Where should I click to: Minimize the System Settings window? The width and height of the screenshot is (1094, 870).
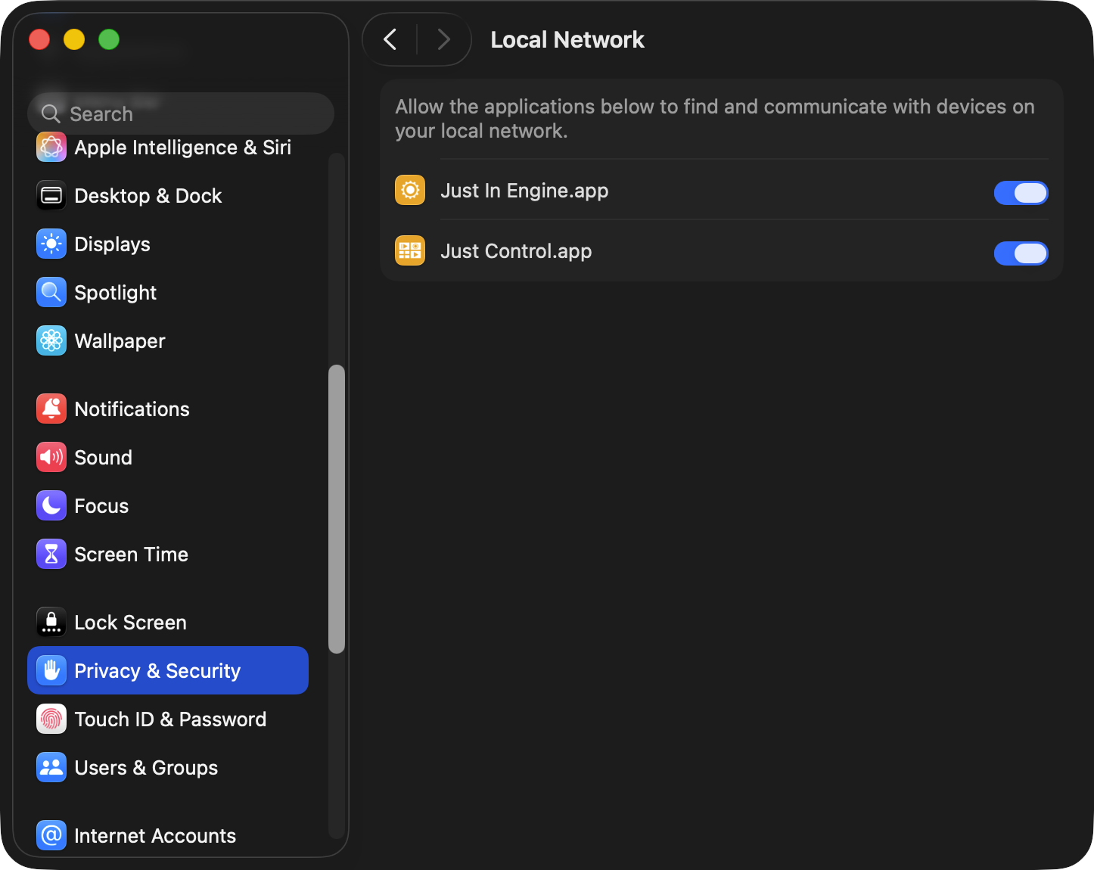click(74, 39)
